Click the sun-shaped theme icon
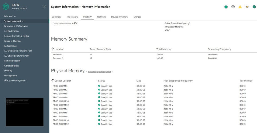The height and width of the screenshot is (133, 257). pyautogui.click(x=247, y=7)
